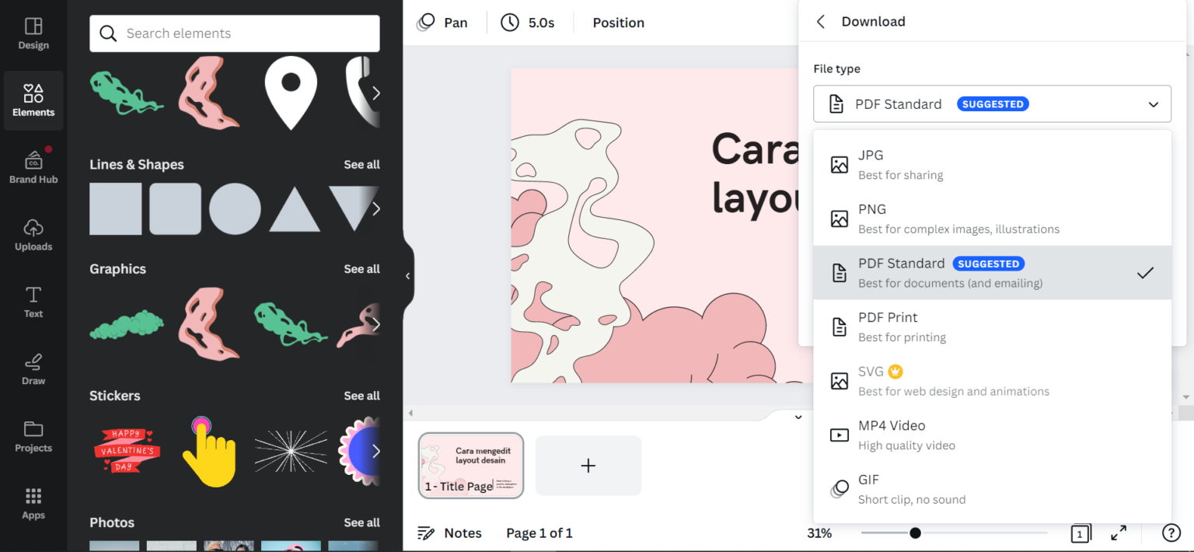1194x552 pixels.
Task: Click See all next to Graphics
Action: tap(361, 269)
